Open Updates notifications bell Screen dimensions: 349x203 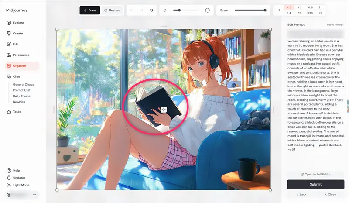coord(19,178)
